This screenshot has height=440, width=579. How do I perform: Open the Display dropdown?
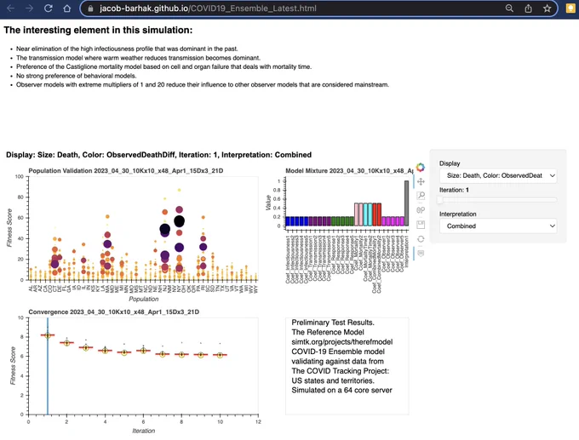[498, 175]
